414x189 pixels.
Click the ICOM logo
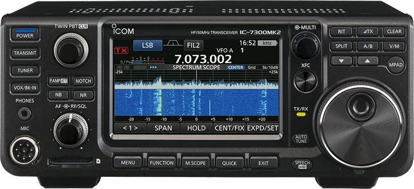click(x=123, y=29)
